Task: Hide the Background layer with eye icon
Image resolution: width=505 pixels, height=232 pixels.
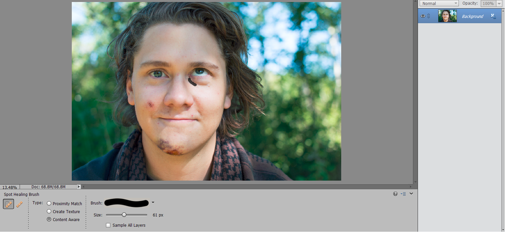Action: click(x=423, y=16)
